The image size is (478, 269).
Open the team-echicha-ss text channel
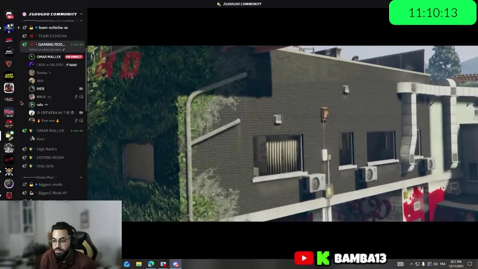53,28
